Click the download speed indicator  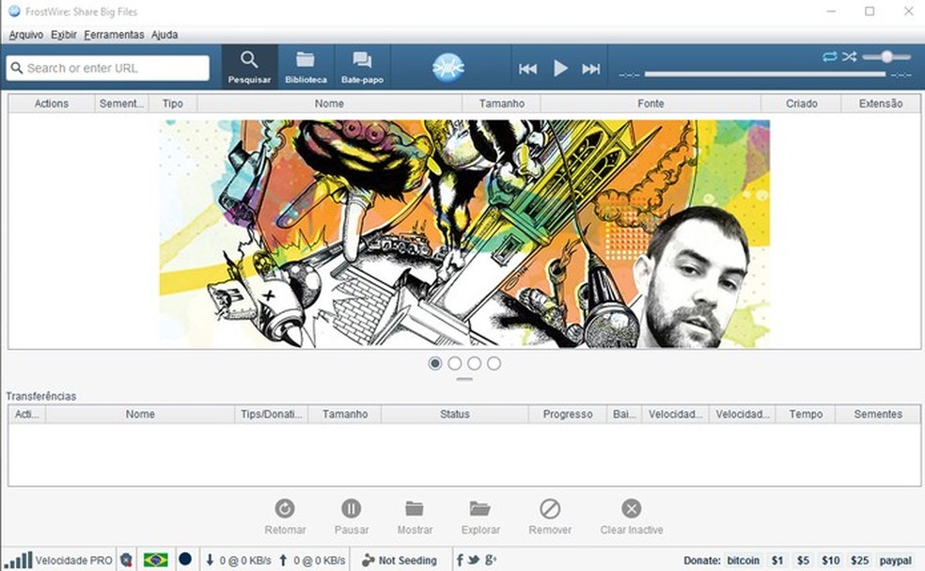tap(238, 561)
